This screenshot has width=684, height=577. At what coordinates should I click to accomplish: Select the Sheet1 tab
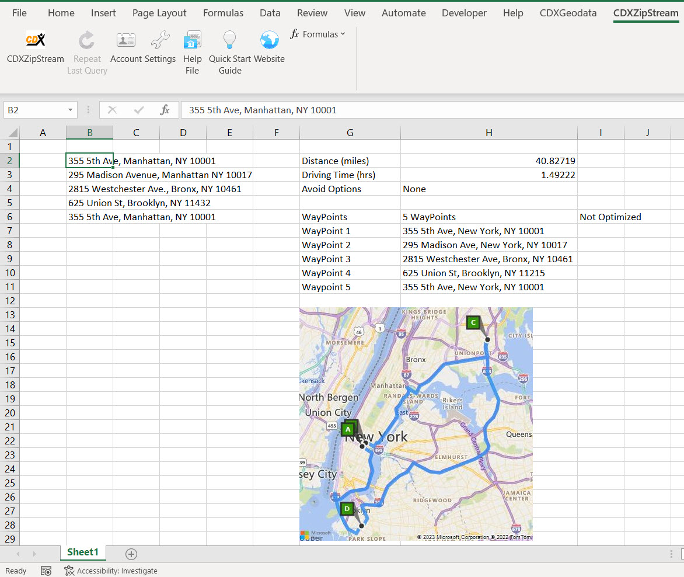coord(83,552)
